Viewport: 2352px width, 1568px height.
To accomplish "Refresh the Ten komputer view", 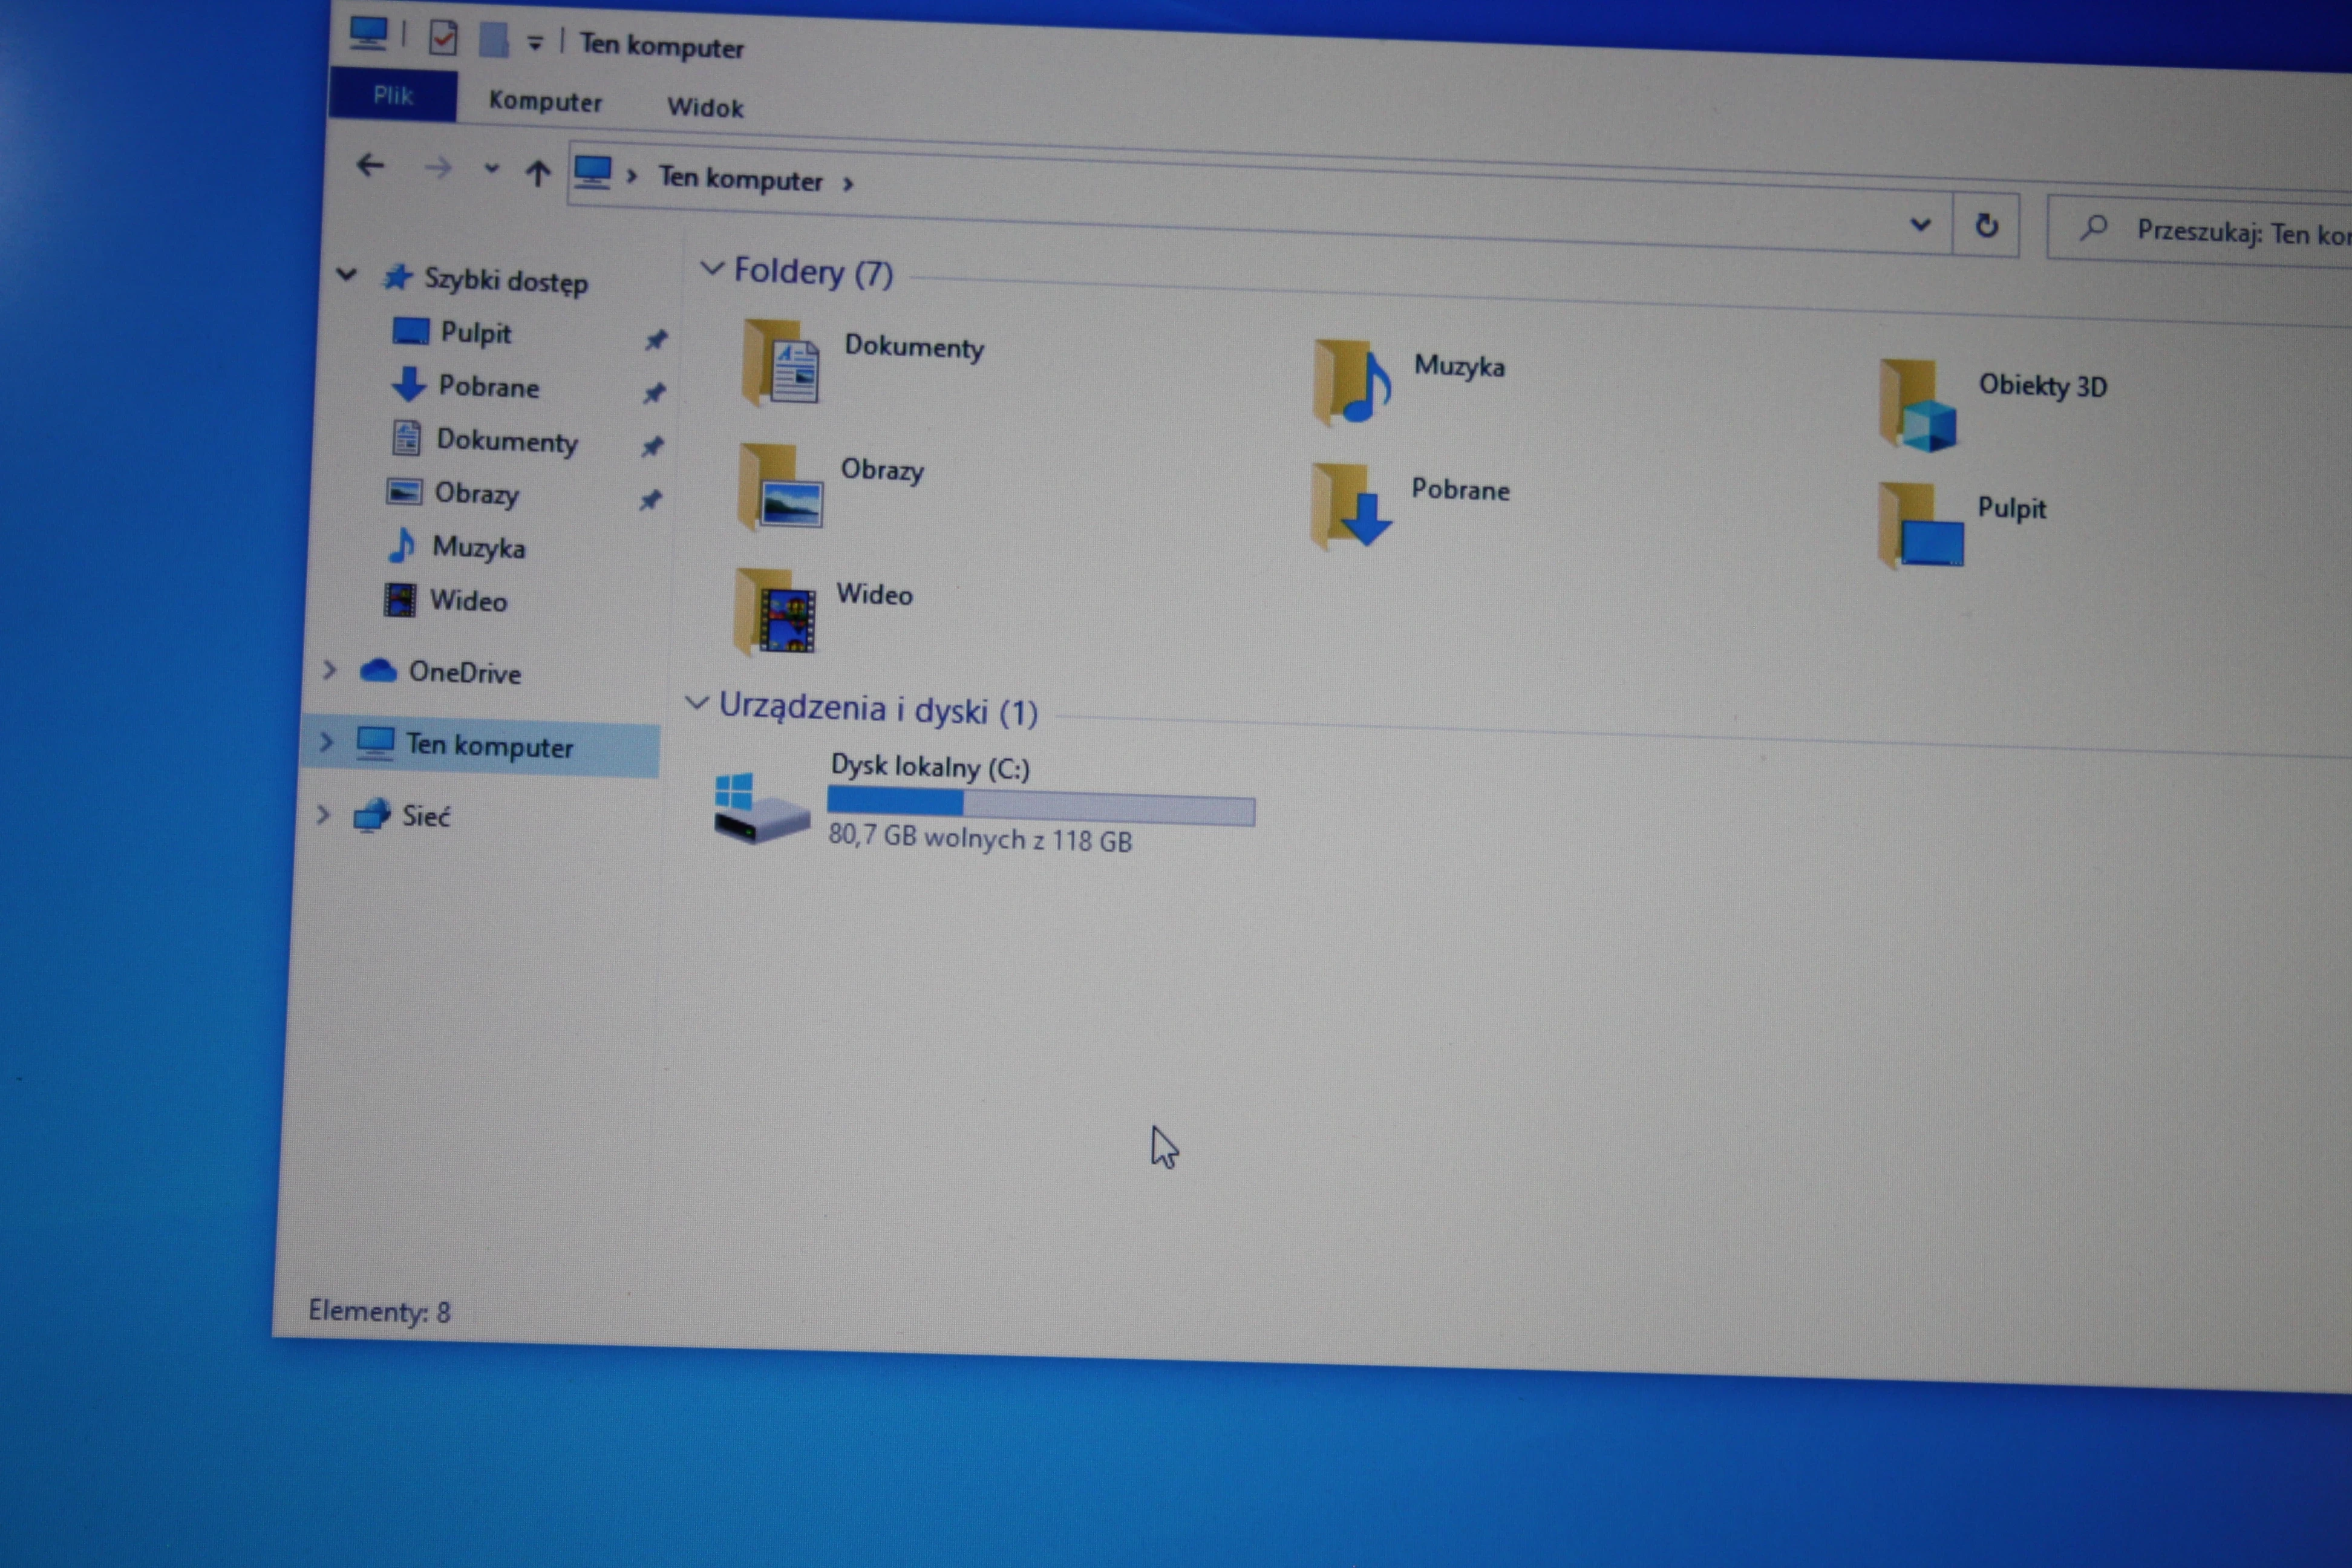I will click(x=1987, y=225).
